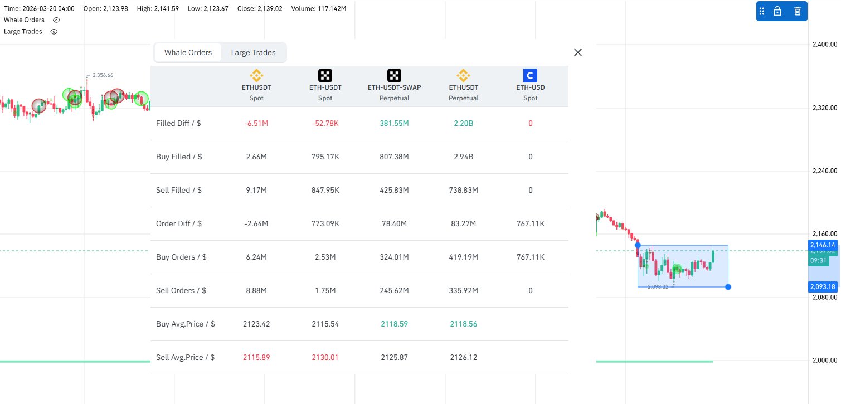Click the 425.83M sell filled value

point(394,190)
